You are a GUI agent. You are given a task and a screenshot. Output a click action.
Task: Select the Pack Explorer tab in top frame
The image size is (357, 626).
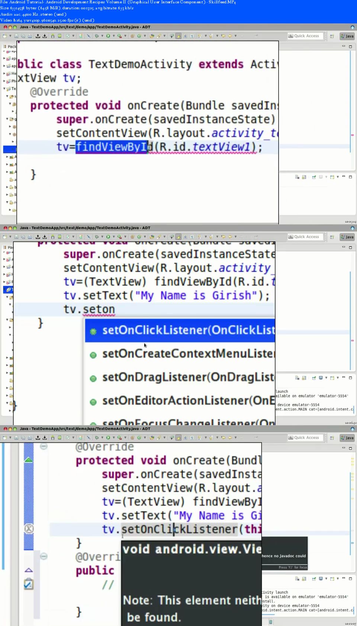point(10,46)
